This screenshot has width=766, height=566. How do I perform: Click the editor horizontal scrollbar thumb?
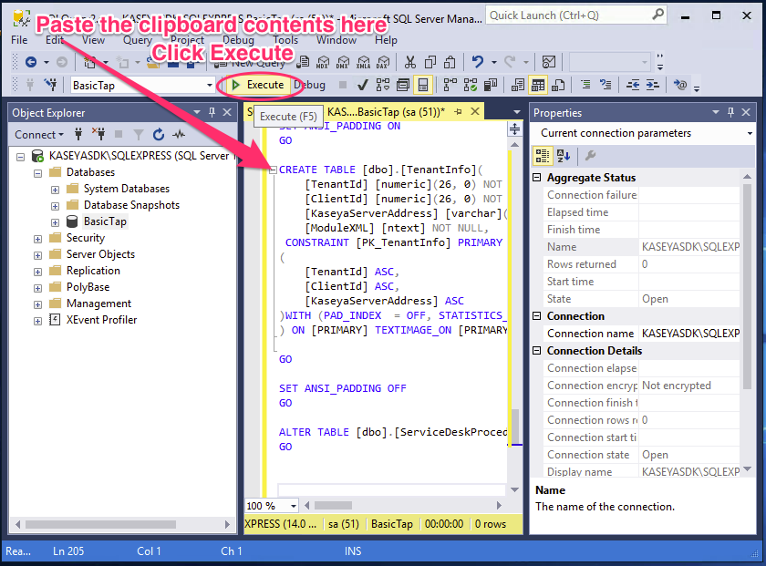point(333,506)
